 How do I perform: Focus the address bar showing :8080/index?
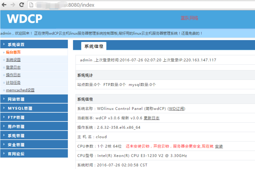(141, 5)
